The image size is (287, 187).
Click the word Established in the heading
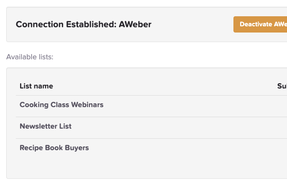pyautogui.click(x=91, y=24)
